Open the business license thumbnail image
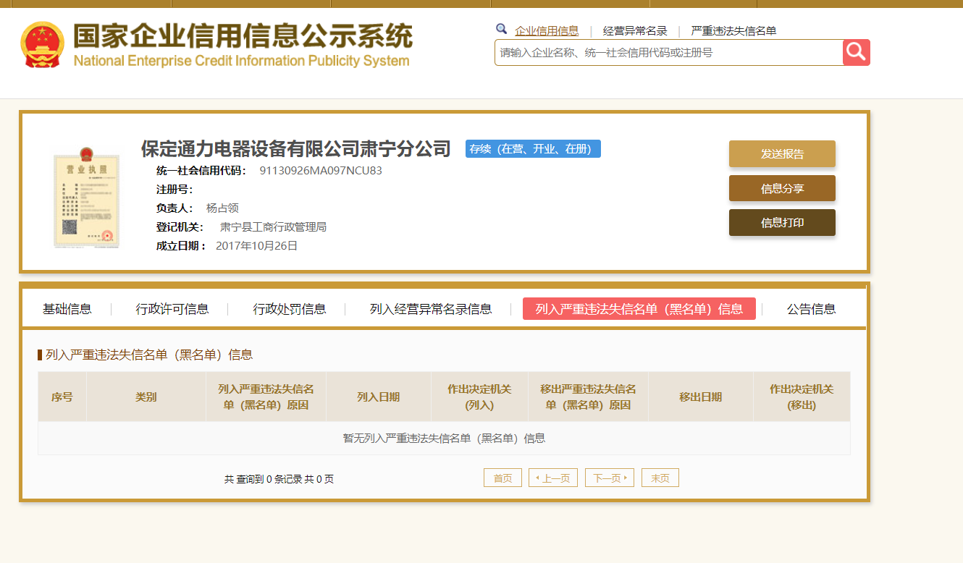This screenshot has width=963, height=563. pos(86,196)
